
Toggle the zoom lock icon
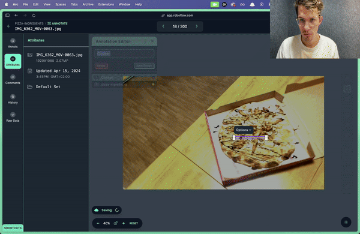[116, 223]
